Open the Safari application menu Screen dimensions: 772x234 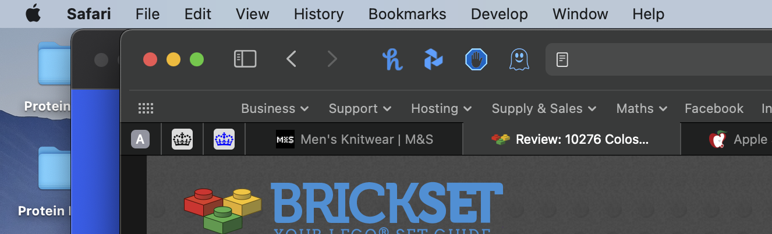[88, 14]
